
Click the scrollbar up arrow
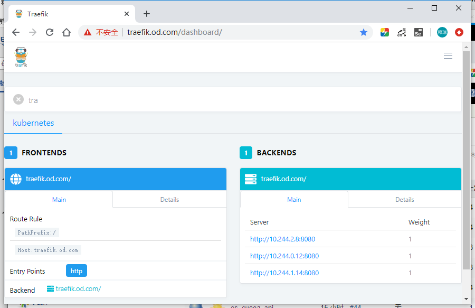[x=466, y=47]
